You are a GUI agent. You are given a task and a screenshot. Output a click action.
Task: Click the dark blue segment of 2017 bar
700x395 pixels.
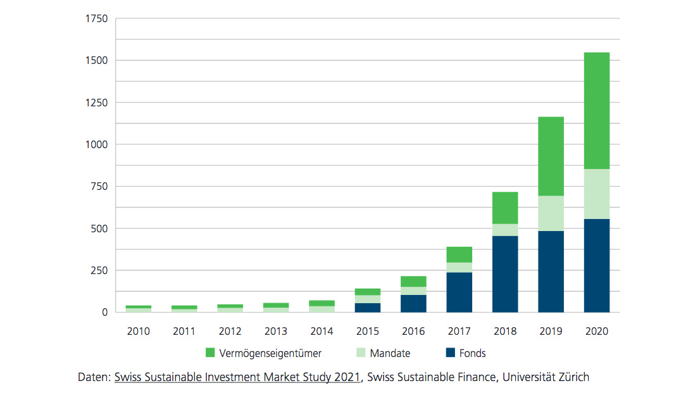pos(459,292)
